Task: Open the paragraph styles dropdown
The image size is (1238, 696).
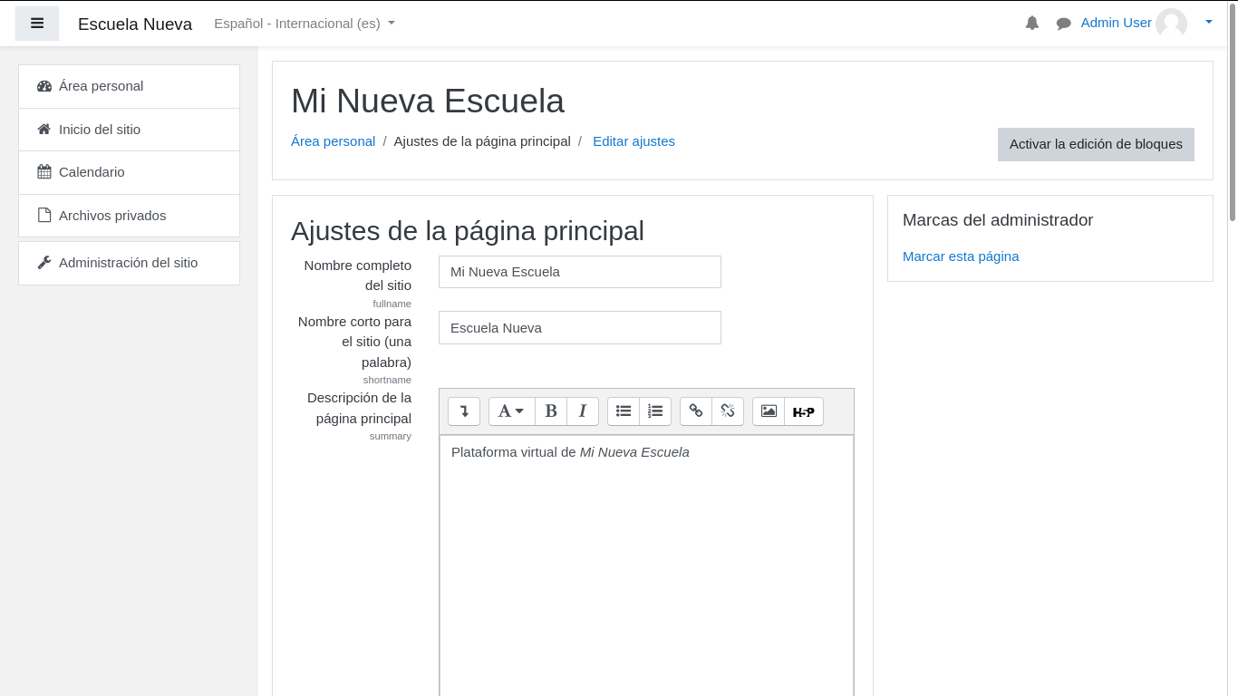Action: coord(511,411)
